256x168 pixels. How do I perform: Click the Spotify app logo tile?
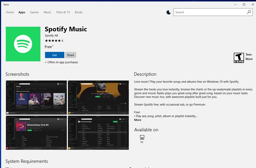(23, 44)
